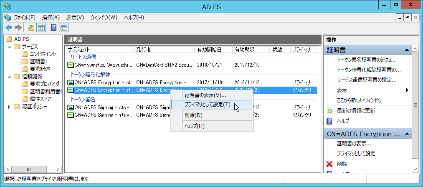Click the 属性ストア folder icon
423x187 pixels.
pos(25,99)
